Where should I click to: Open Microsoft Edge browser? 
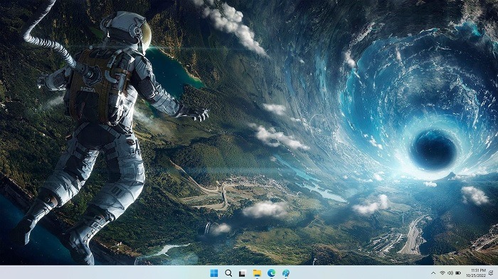tap(271, 273)
